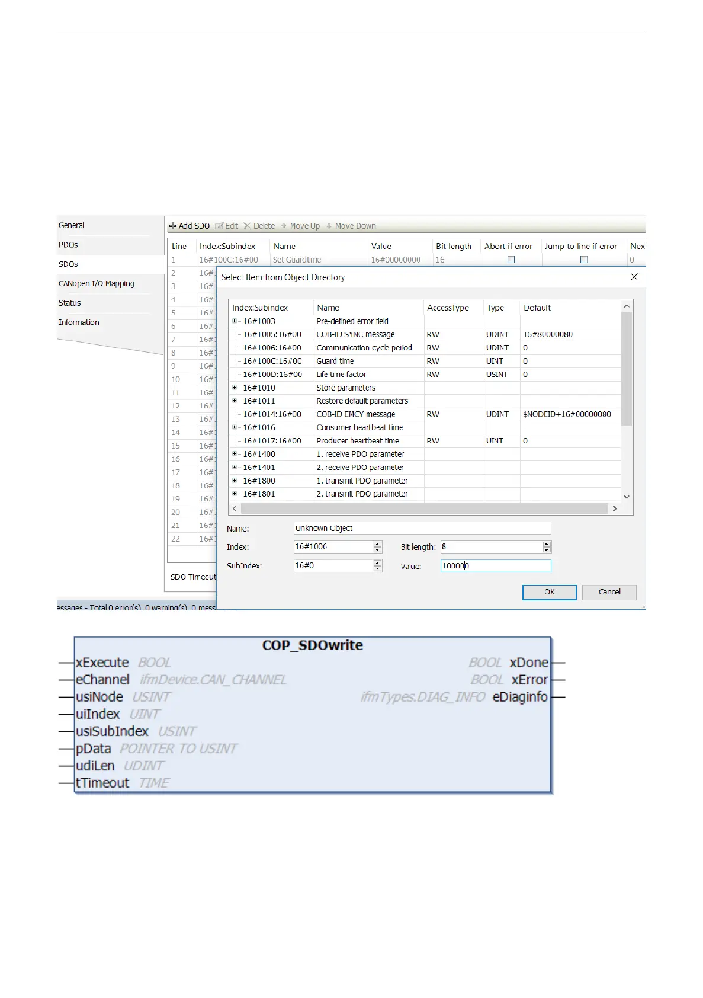Viewport: 703px width, 998px height.
Task: Expand the 16#1010 Store parameters entry
Action: [x=235, y=388]
